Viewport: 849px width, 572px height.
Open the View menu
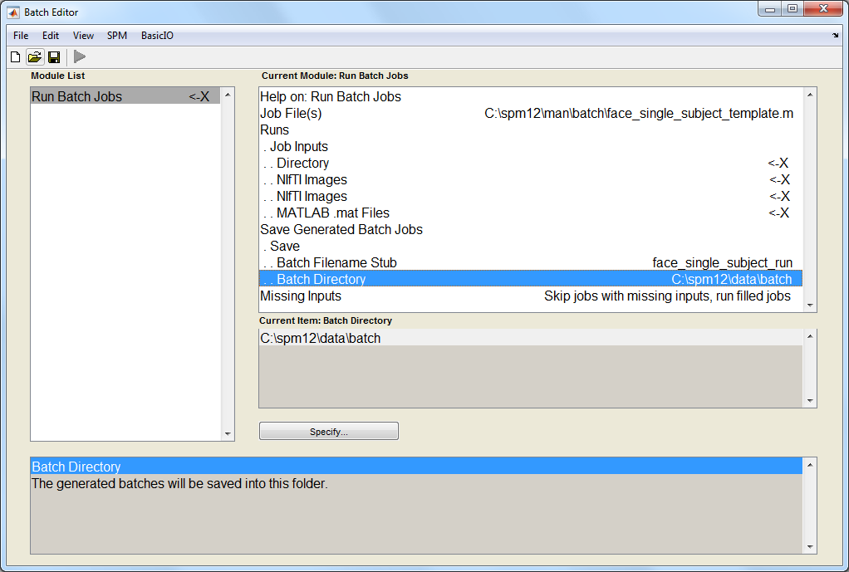[83, 36]
